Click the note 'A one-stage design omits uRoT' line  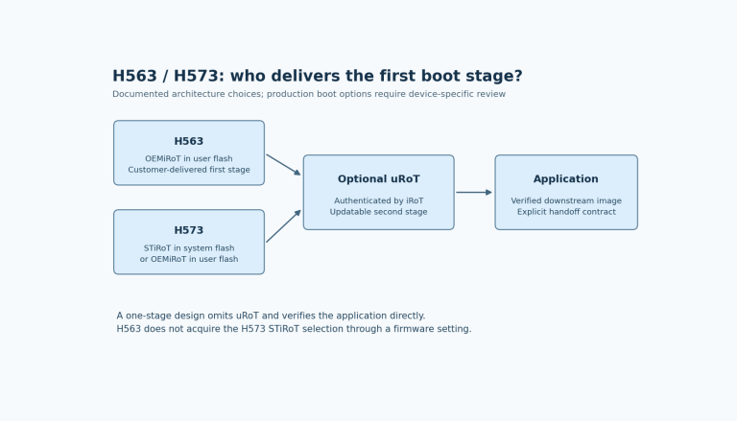271,316
